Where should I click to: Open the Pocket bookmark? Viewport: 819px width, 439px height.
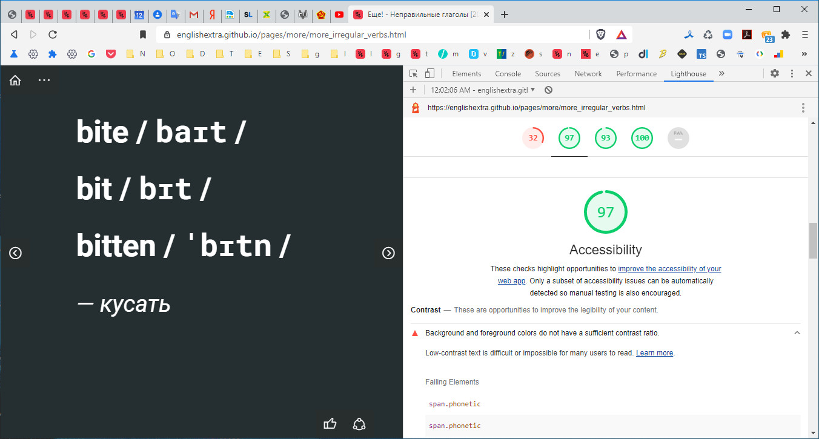111,54
